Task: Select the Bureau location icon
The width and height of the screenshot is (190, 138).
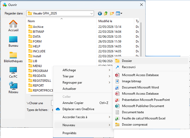Action: tap(13, 42)
